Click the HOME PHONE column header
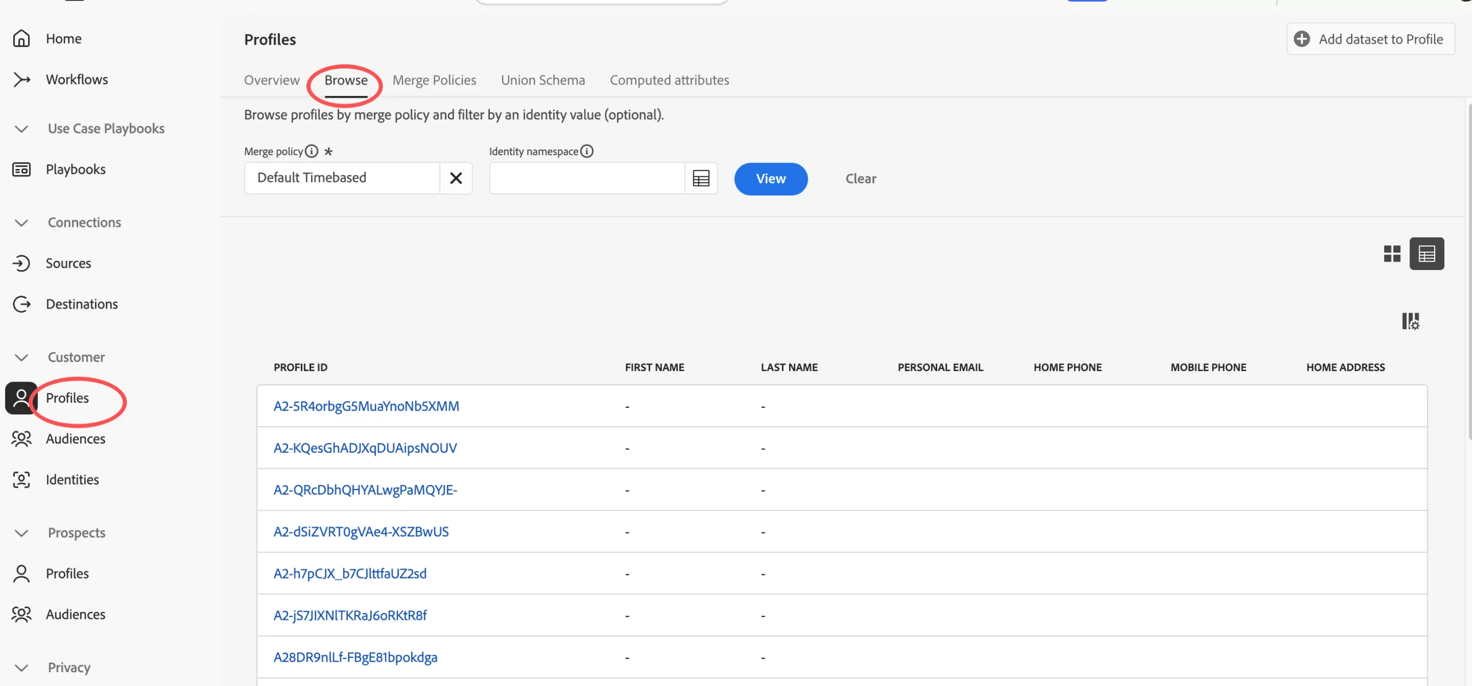Image resolution: width=1472 pixels, height=686 pixels. point(1067,367)
